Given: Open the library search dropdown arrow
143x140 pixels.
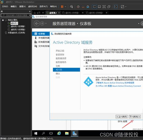Looking at the screenshot, I should point(30,15).
